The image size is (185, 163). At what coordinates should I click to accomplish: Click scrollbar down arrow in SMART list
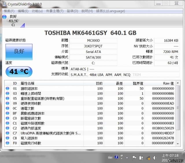tap(178, 144)
